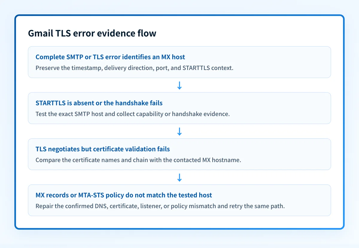
Task: Click the text "Test the exact SMTP host and collect capability or handshake evidence."
Action: coord(133,114)
